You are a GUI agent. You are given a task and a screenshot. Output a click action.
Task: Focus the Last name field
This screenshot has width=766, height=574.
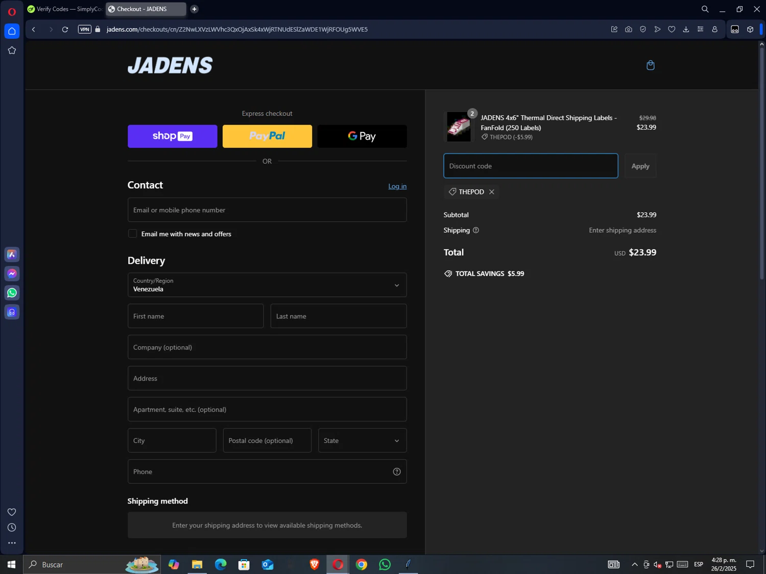point(339,316)
